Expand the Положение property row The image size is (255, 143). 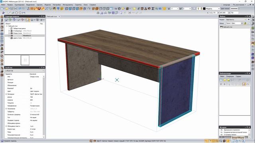coord(6,108)
